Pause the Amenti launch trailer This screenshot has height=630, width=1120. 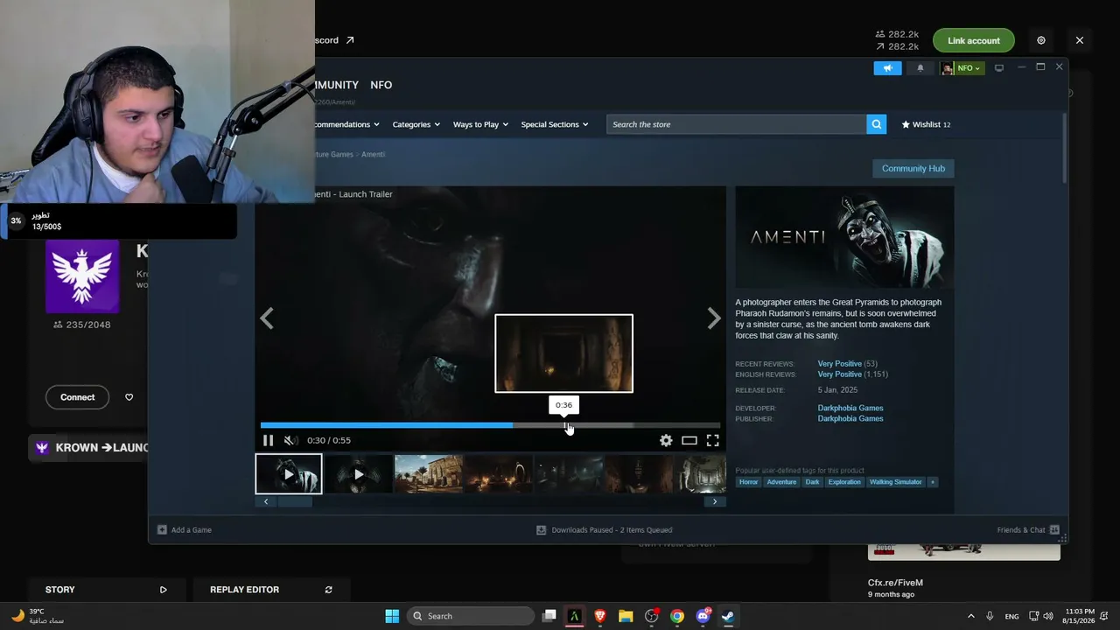point(268,440)
